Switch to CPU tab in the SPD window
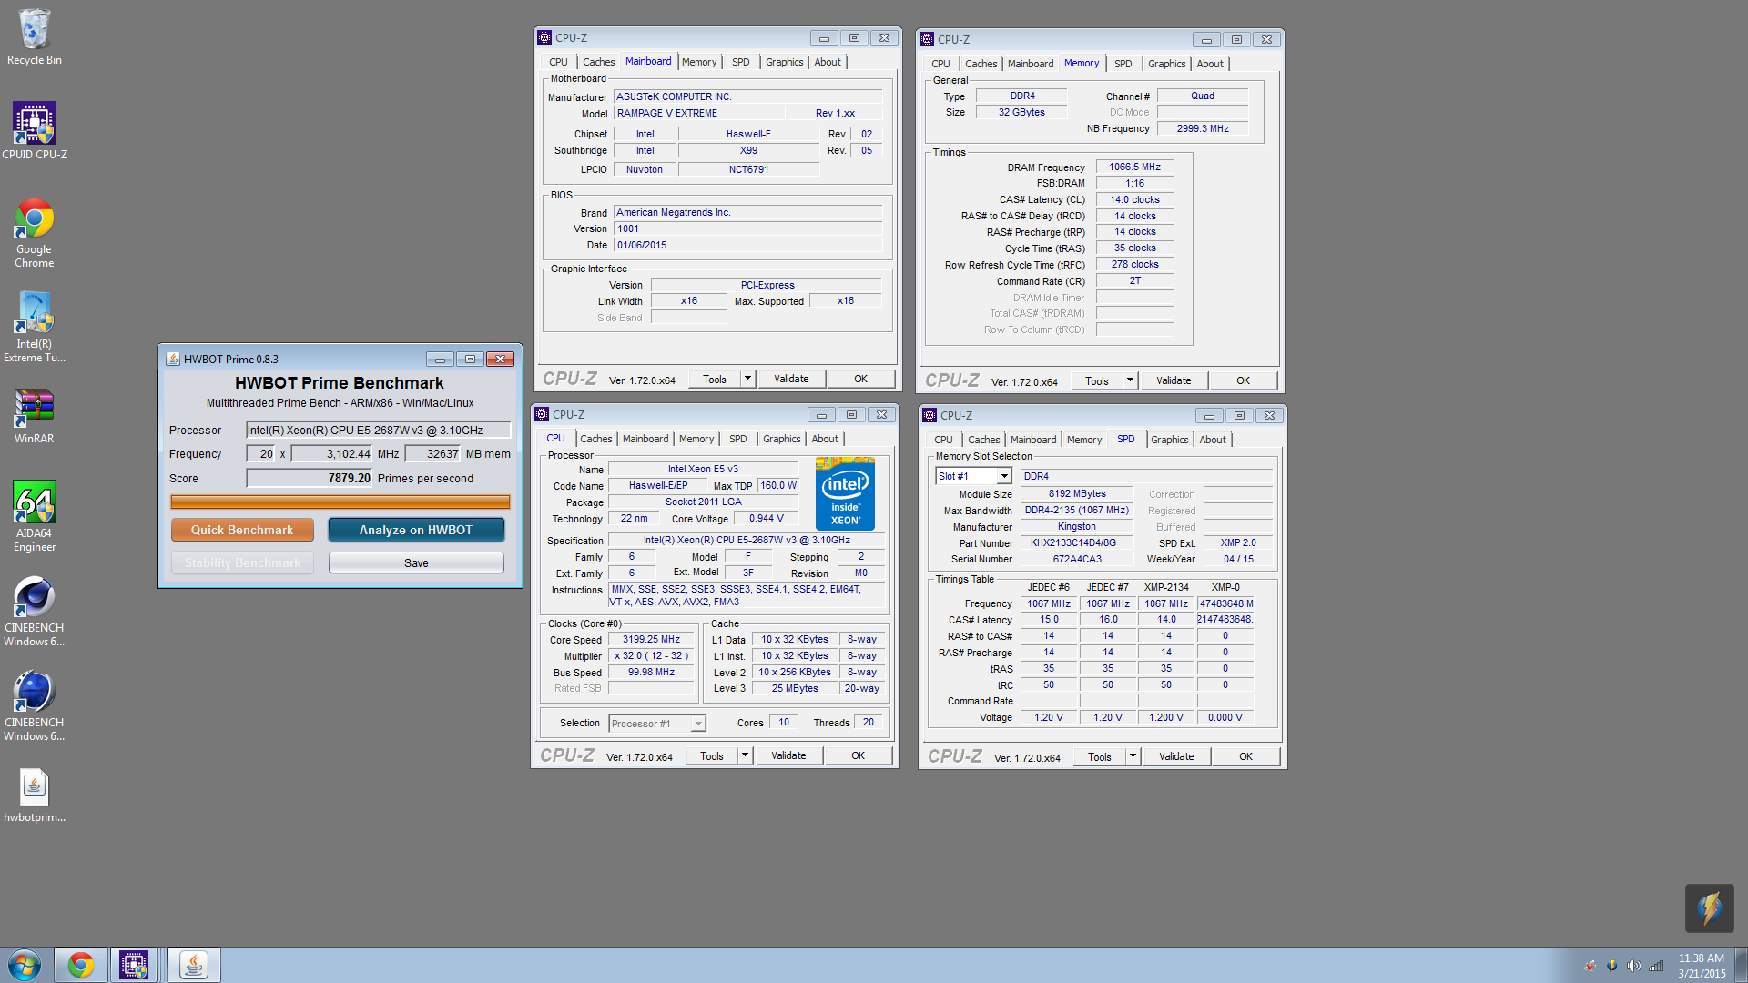 tap(943, 440)
